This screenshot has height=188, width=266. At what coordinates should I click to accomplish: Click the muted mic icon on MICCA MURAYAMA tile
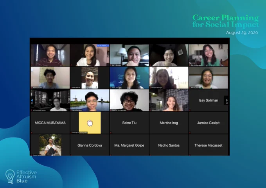pos(32,133)
